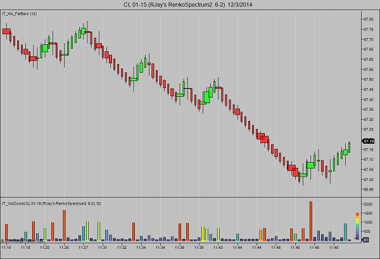Click the 11:27 time axis label

pos(84,248)
